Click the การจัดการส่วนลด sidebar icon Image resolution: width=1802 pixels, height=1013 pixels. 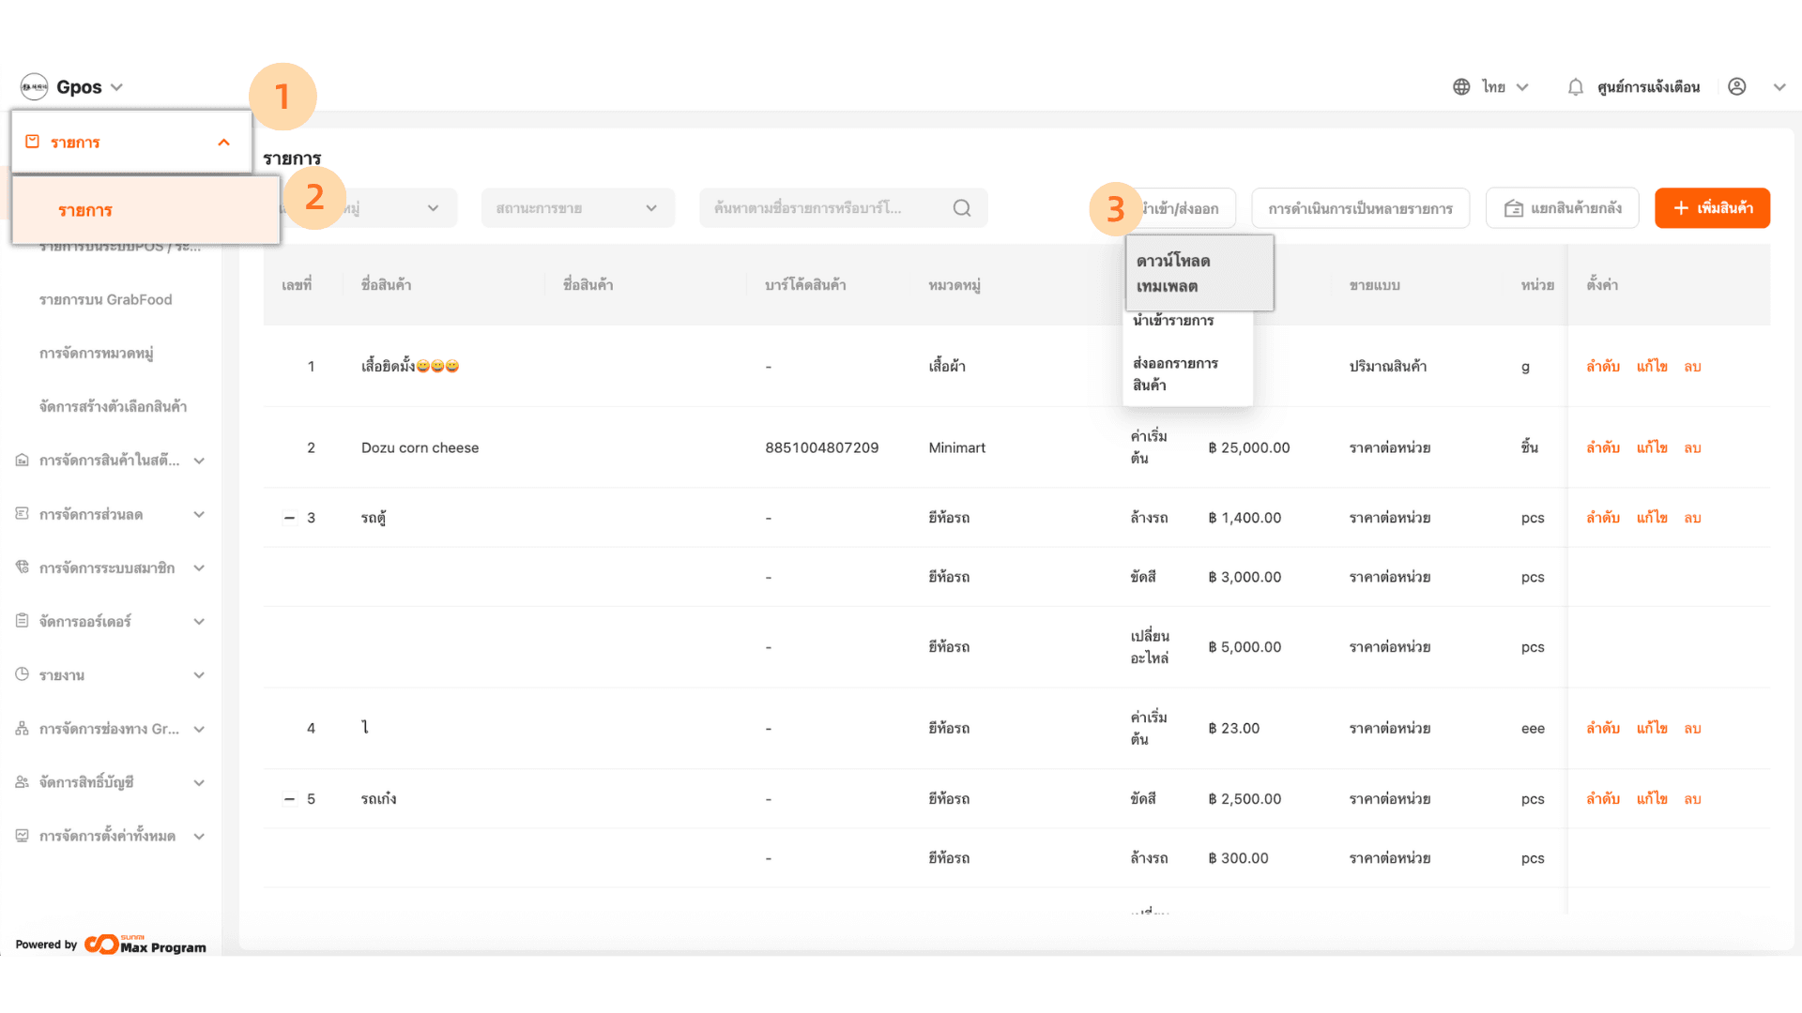(x=23, y=514)
